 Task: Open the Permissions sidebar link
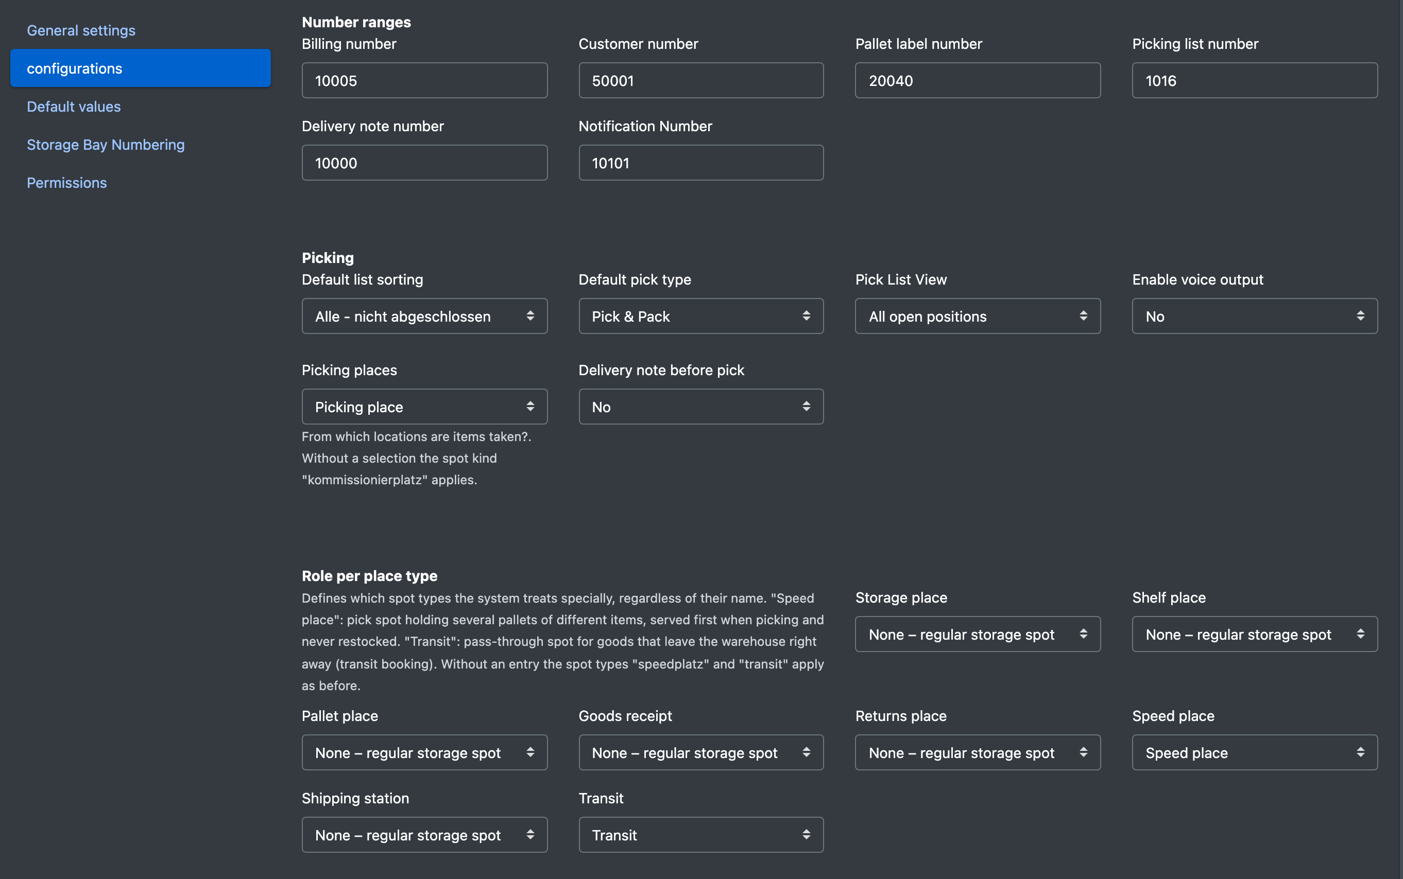pos(67,183)
